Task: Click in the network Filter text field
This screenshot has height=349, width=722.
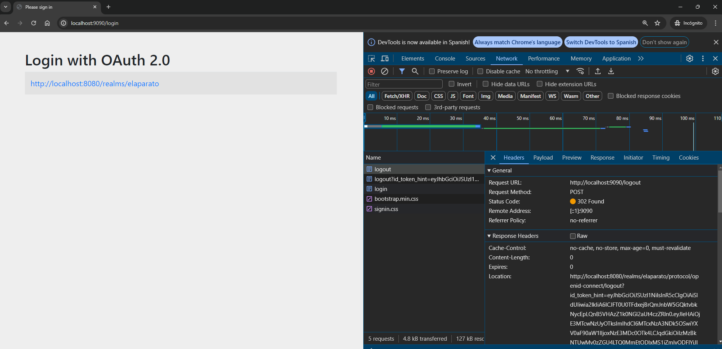Action: click(404, 84)
